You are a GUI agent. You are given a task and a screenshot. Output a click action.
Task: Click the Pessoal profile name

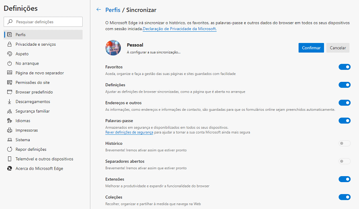point(135,45)
